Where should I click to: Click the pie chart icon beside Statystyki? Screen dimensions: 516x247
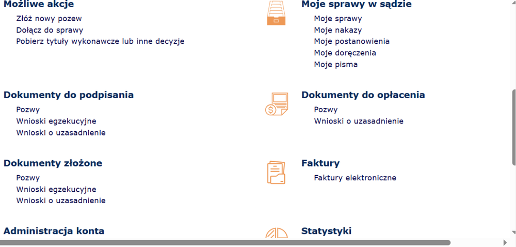tap(277, 233)
